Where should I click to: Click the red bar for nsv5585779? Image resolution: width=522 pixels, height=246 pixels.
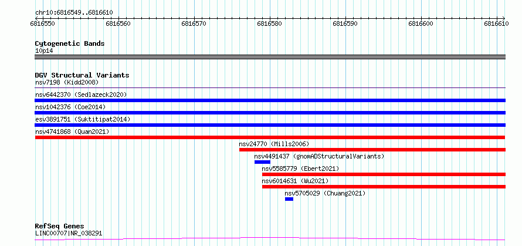pyautogui.click(x=384, y=174)
